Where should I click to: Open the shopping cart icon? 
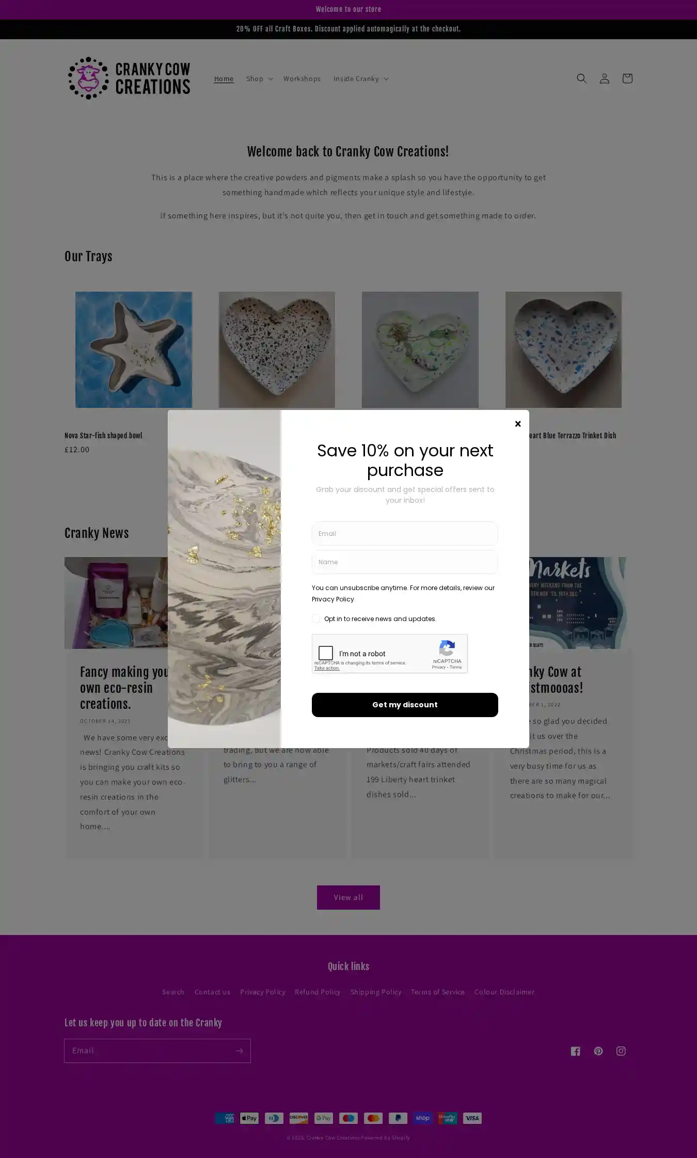627,78
